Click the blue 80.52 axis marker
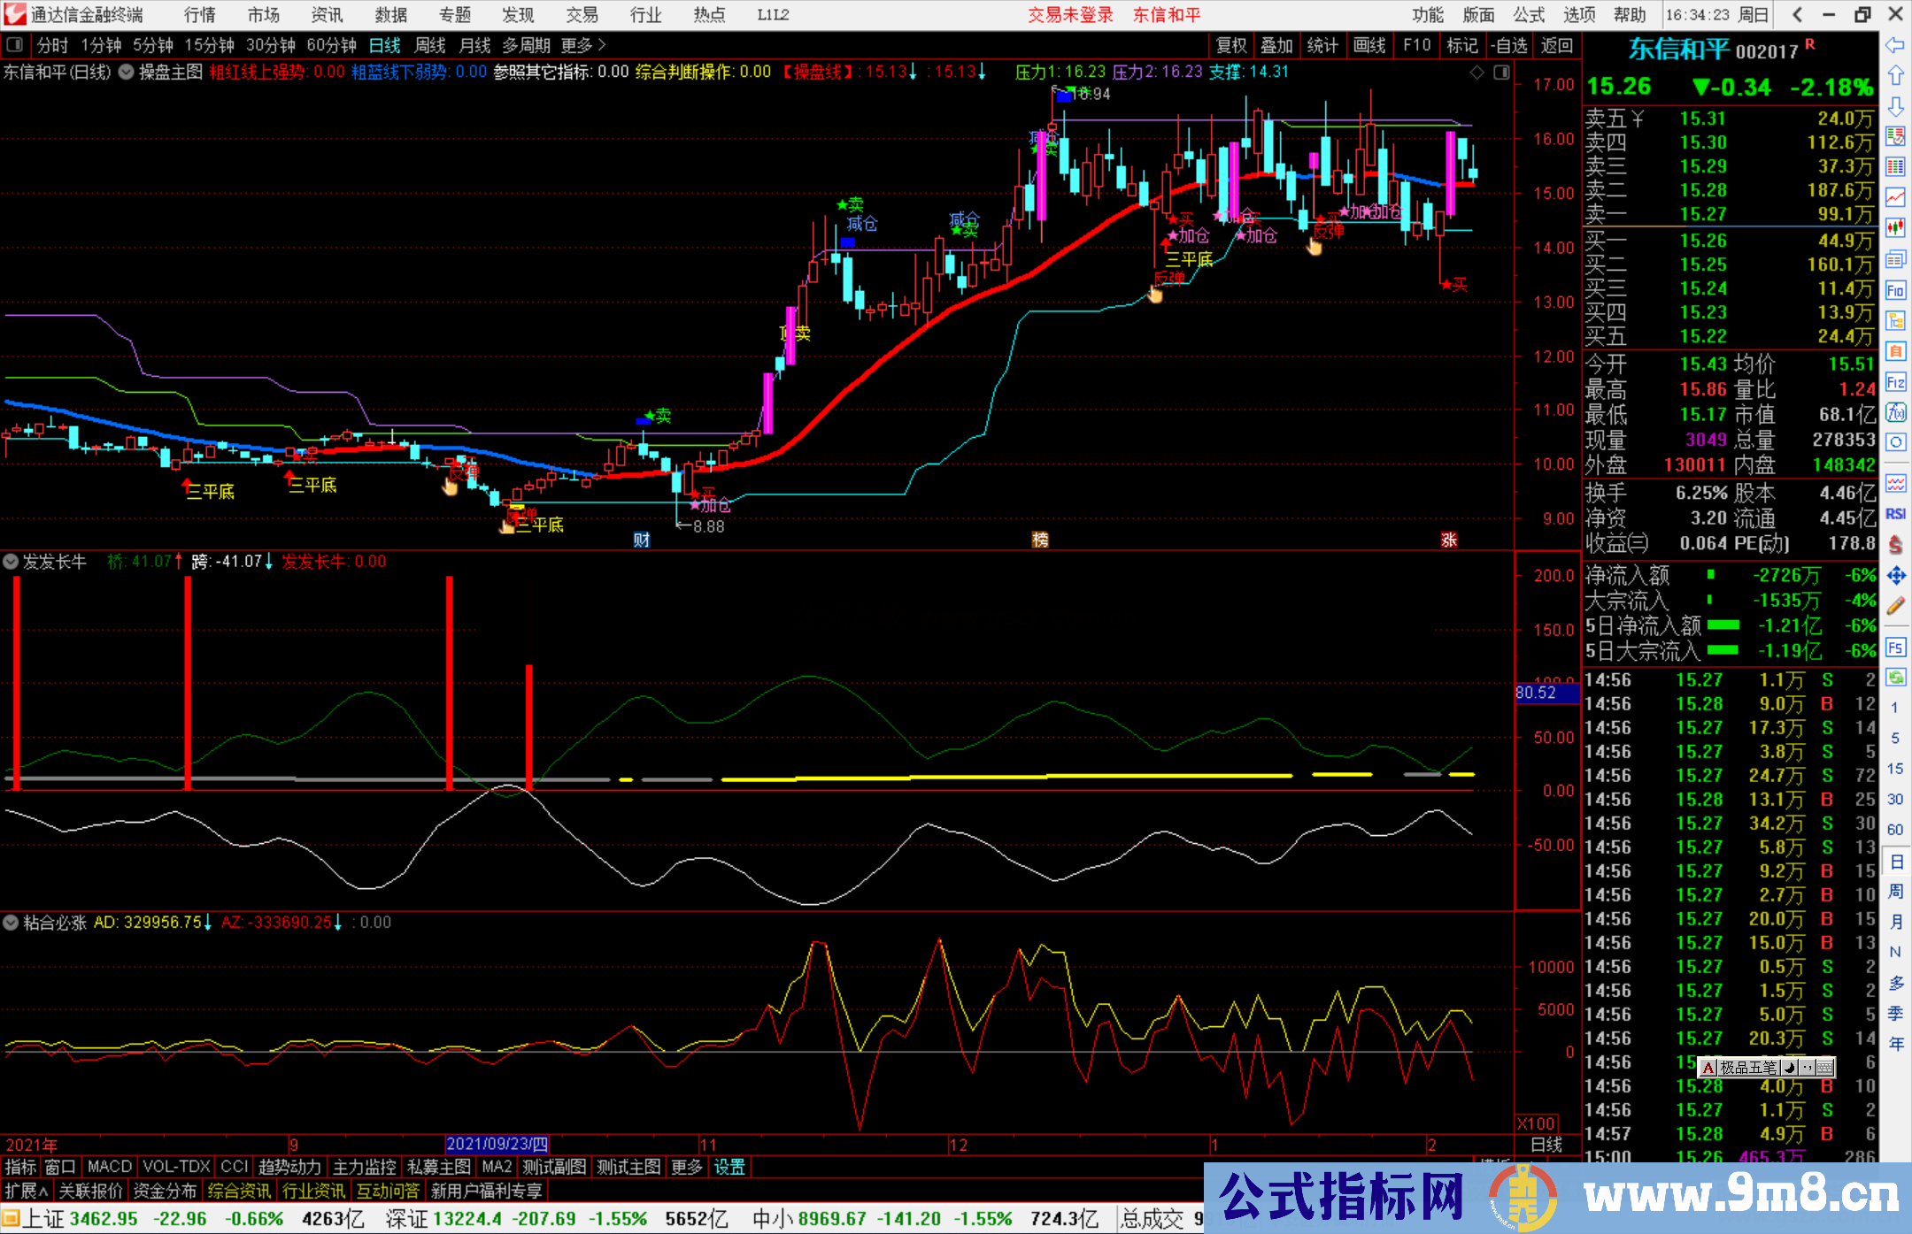Screen dimensions: 1912x1234 click(1538, 693)
